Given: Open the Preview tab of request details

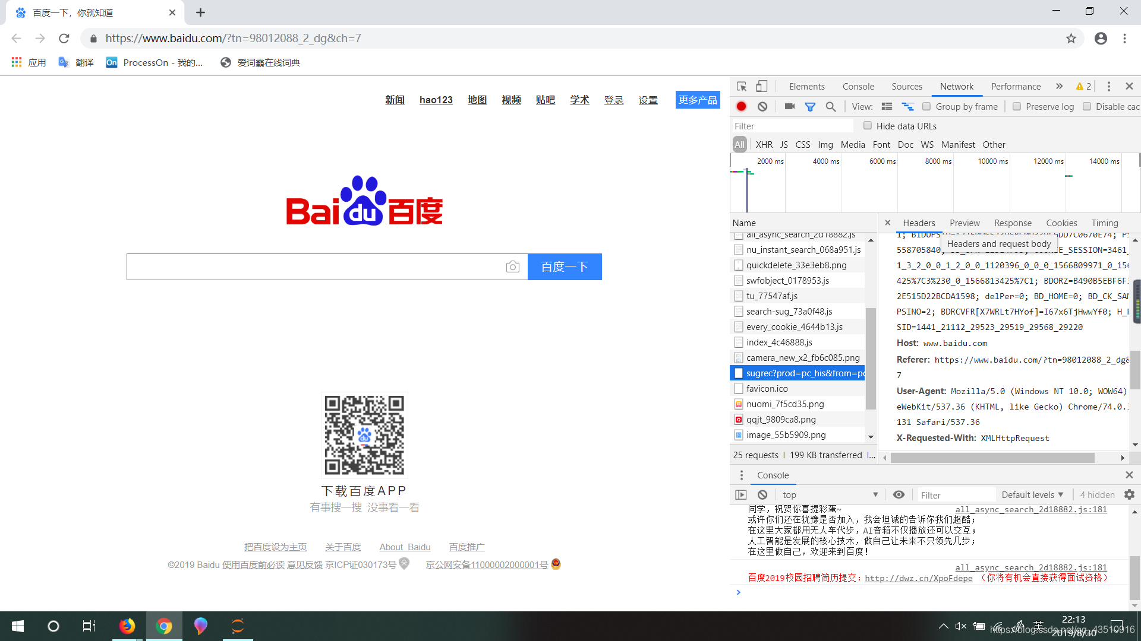Looking at the screenshot, I should coord(965,223).
